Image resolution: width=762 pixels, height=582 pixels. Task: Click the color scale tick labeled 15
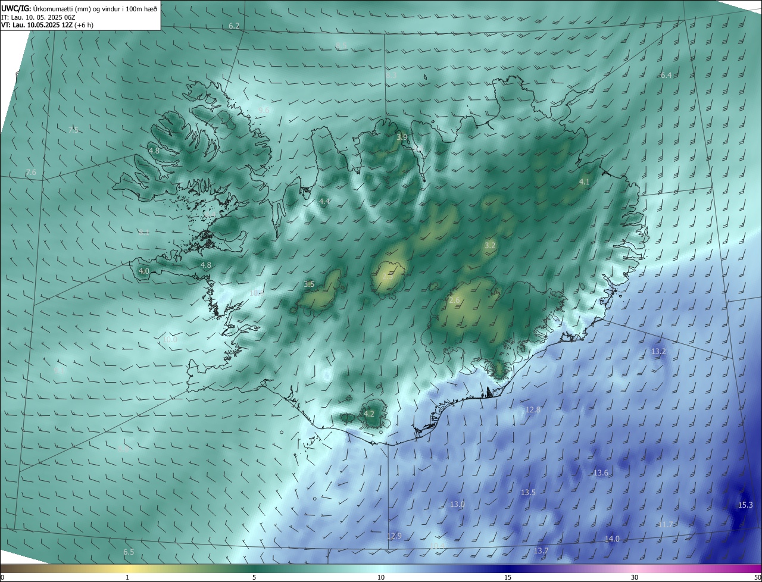508,577
